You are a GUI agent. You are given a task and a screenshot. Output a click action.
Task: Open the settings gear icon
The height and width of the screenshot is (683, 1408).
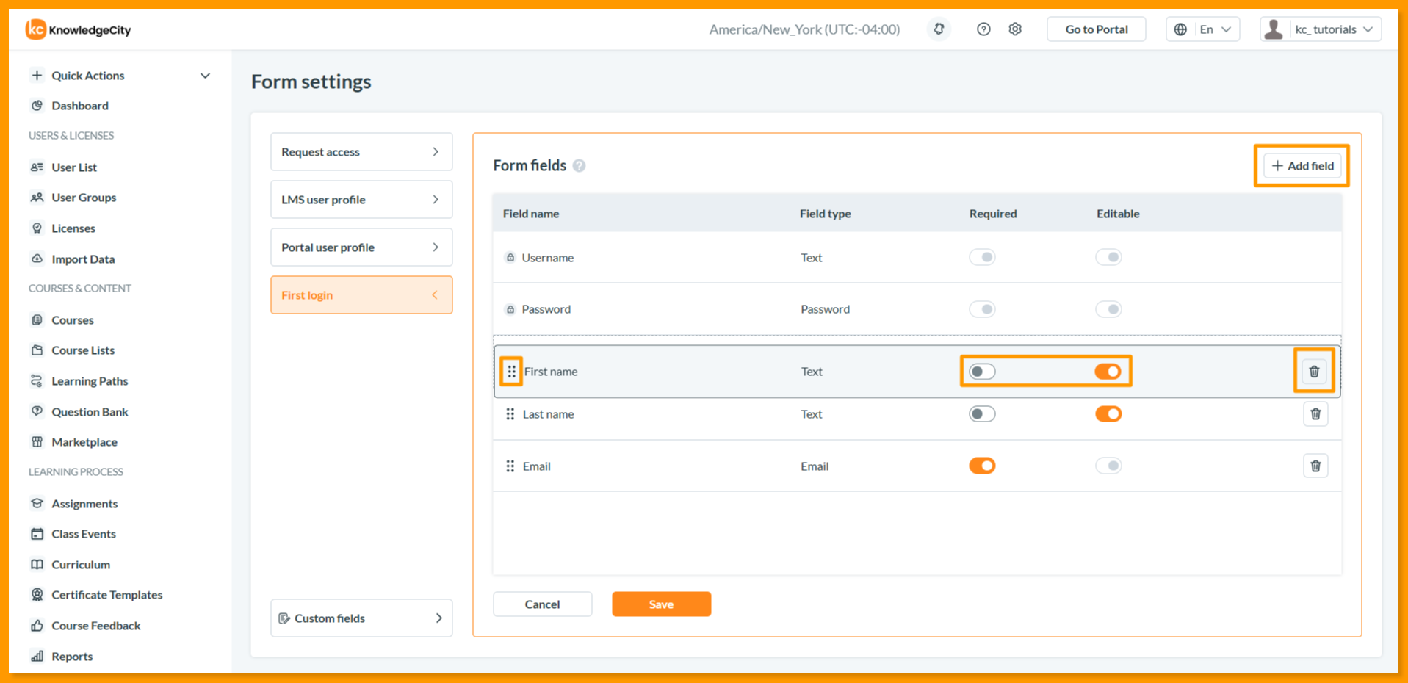(x=1015, y=29)
